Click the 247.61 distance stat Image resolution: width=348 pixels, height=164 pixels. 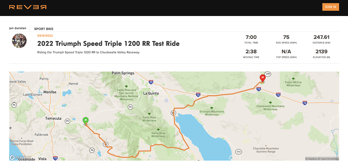click(x=322, y=37)
